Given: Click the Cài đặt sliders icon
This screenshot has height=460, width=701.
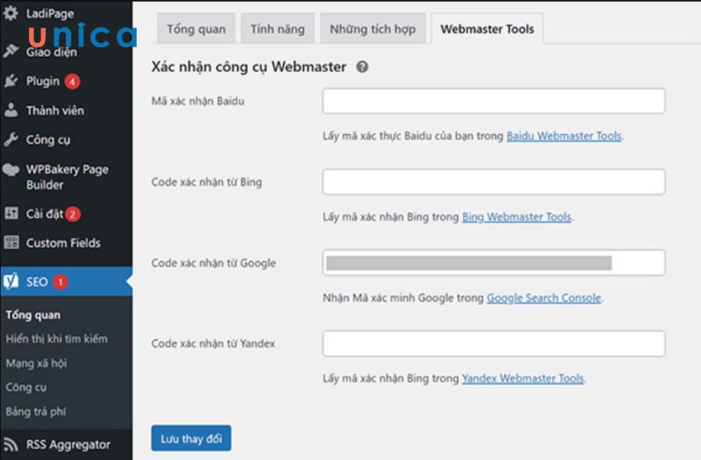Looking at the screenshot, I should coord(11,213).
